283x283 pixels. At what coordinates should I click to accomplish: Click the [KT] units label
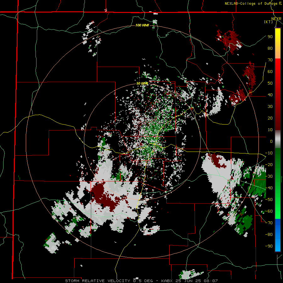[269, 22]
